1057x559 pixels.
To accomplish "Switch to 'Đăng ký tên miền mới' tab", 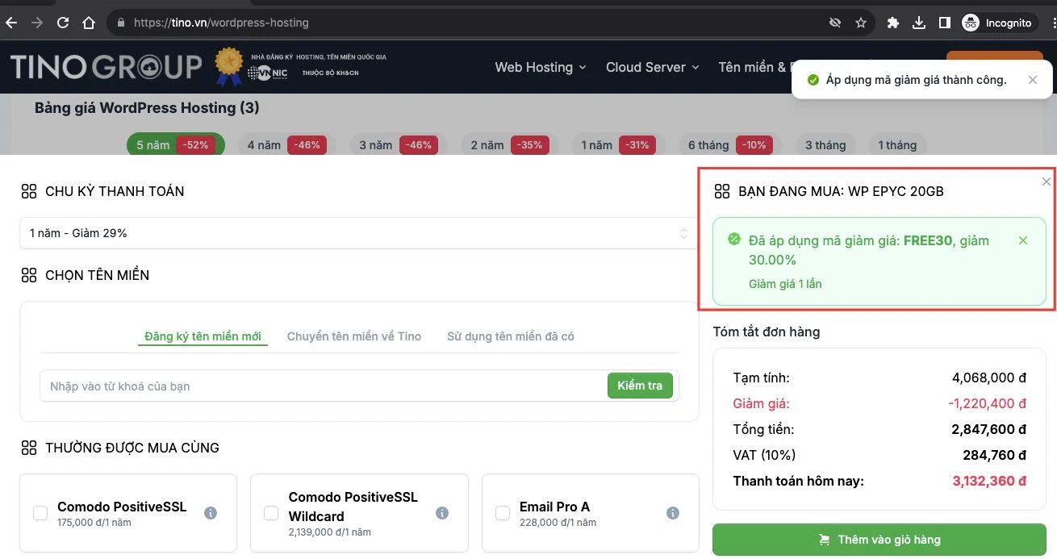I will [203, 336].
